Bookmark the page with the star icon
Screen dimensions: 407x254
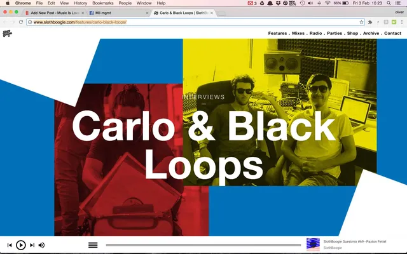[361, 22]
